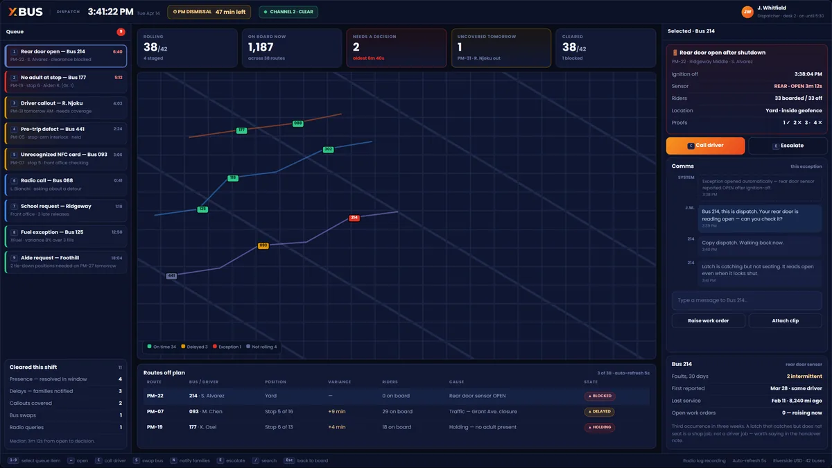Click the XBUS logo icon
The image size is (832, 468).
pyautogui.click(x=13, y=12)
